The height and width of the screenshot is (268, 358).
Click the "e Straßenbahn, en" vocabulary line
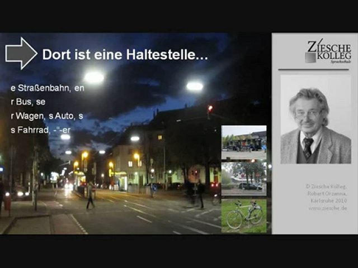[x=48, y=88]
